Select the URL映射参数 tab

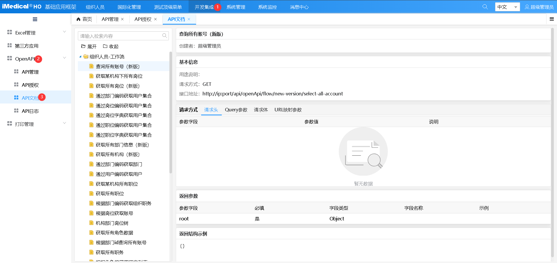(288, 110)
